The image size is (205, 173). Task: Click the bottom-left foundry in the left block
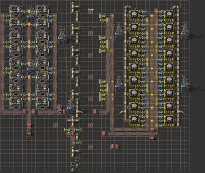pos(16,103)
